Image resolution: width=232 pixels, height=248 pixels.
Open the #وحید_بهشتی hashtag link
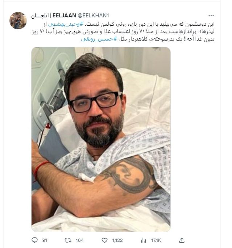(66, 24)
